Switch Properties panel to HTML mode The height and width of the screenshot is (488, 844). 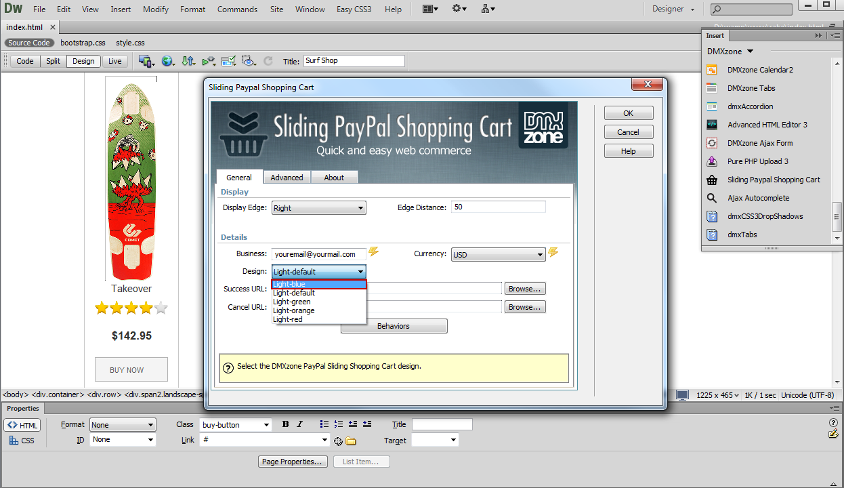point(23,425)
